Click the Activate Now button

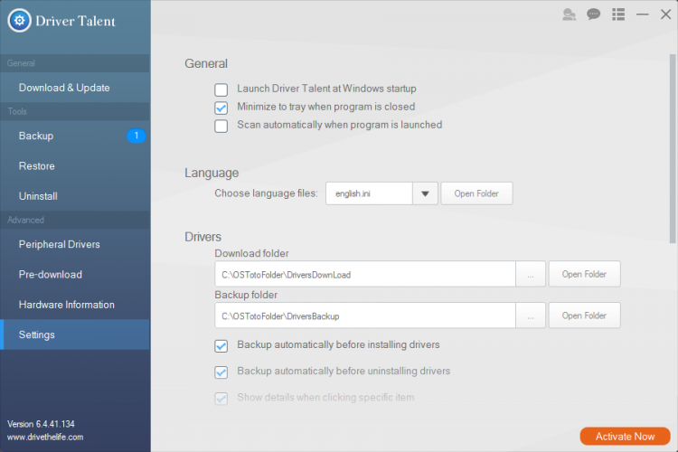click(x=625, y=437)
